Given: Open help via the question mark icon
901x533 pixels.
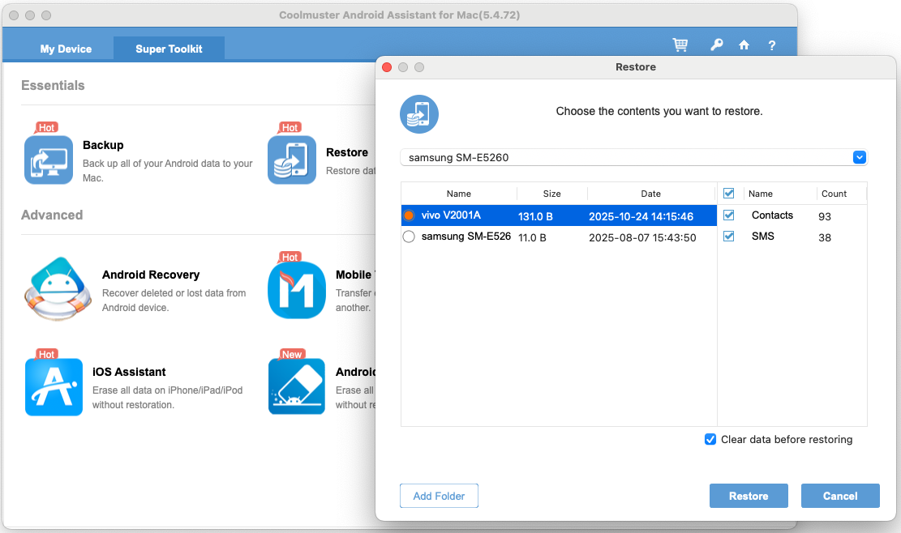Looking at the screenshot, I should (771, 45).
